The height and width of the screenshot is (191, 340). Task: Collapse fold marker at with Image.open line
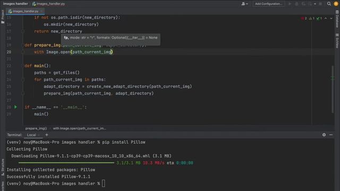(23, 52)
